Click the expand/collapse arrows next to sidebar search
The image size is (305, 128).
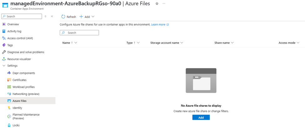[45, 16]
